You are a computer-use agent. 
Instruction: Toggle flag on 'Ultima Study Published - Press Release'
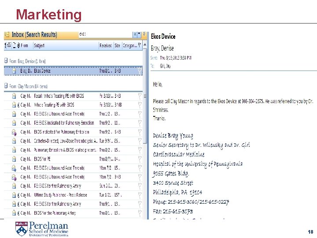[140, 195]
